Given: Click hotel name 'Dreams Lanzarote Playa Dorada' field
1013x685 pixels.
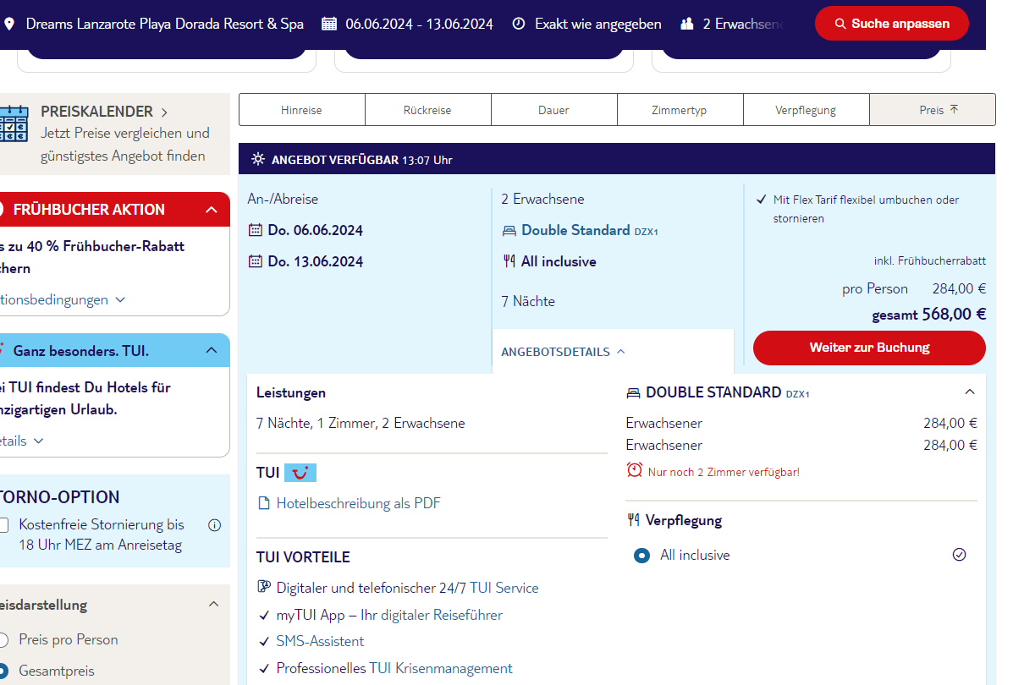Looking at the screenshot, I should tap(165, 24).
